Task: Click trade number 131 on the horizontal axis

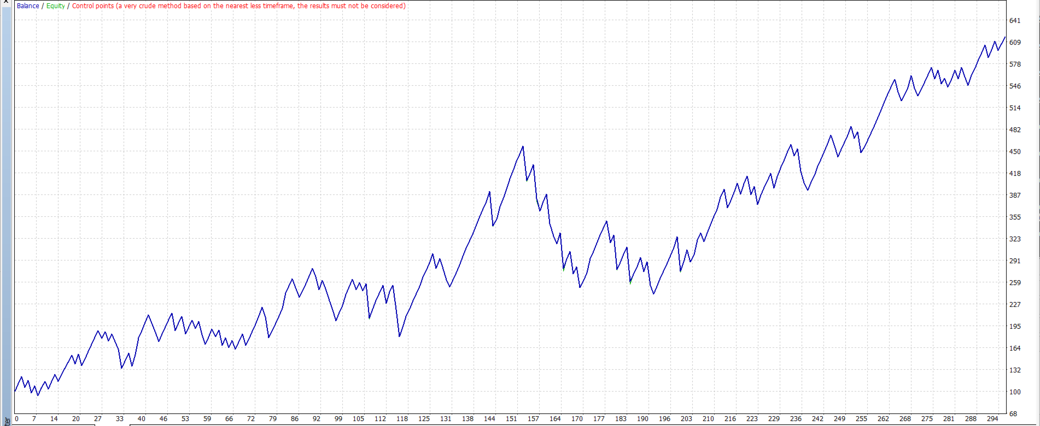Action: tap(446, 419)
